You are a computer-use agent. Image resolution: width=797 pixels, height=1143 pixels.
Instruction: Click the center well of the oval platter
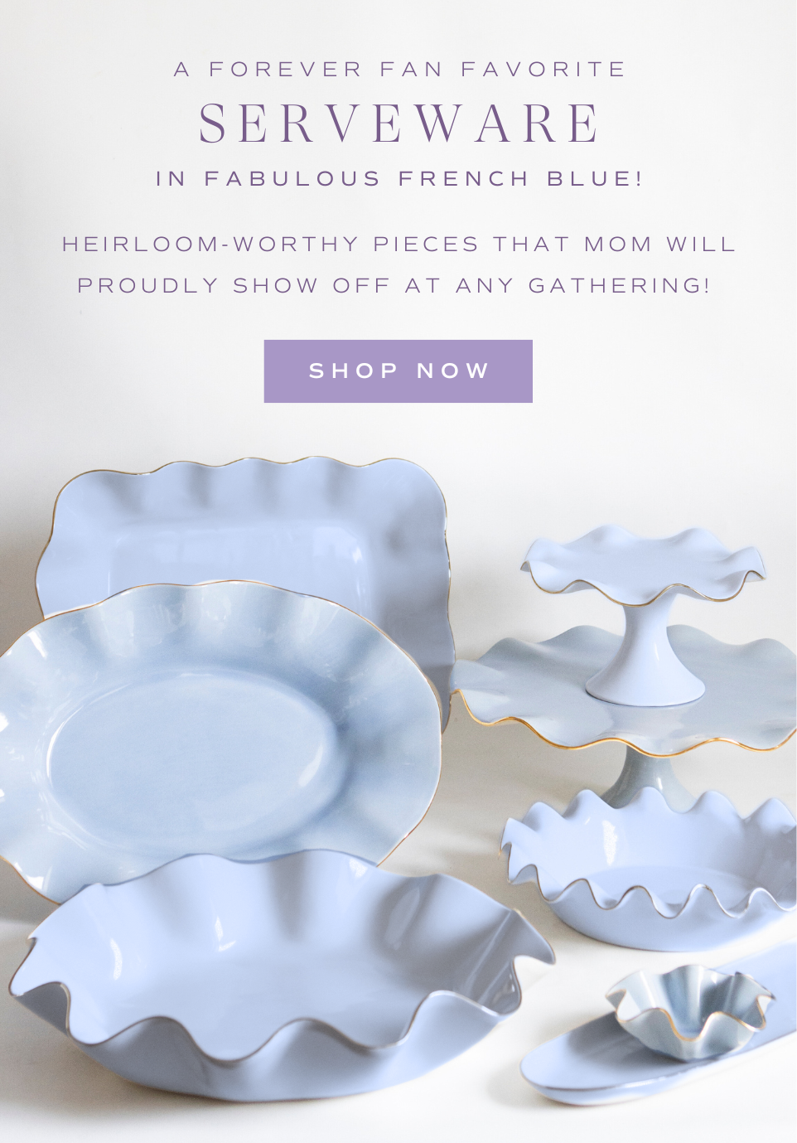195,750
